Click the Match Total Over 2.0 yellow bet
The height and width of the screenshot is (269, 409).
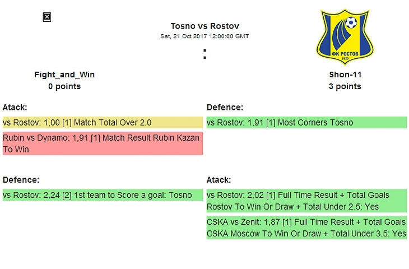(103, 122)
